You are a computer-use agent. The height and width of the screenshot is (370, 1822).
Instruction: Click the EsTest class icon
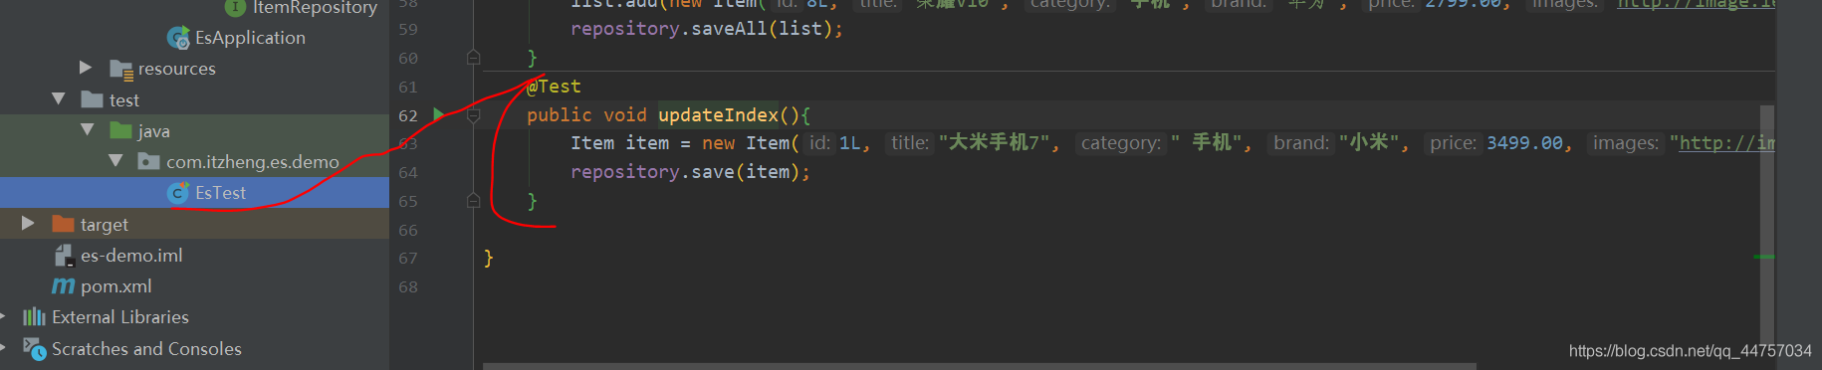click(178, 193)
